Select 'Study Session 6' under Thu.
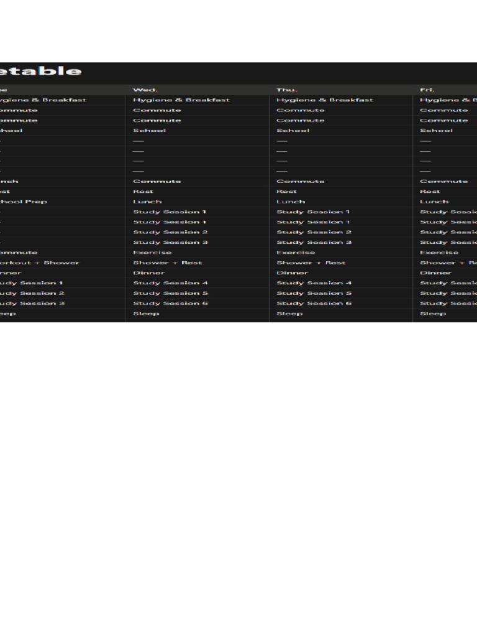Image resolution: width=477 pixels, height=637 pixels. coord(314,303)
